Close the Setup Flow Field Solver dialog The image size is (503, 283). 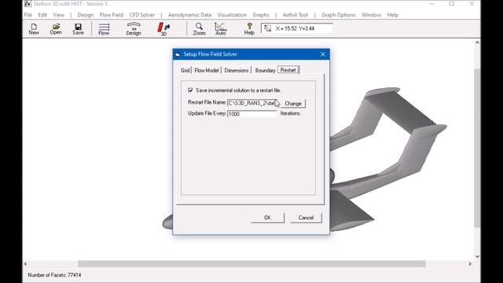[x=323, y=54]
